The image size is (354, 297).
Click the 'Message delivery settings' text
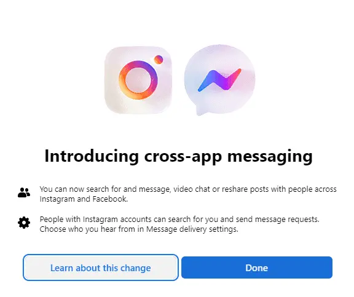pyautogui.click(x=192, y=229)
